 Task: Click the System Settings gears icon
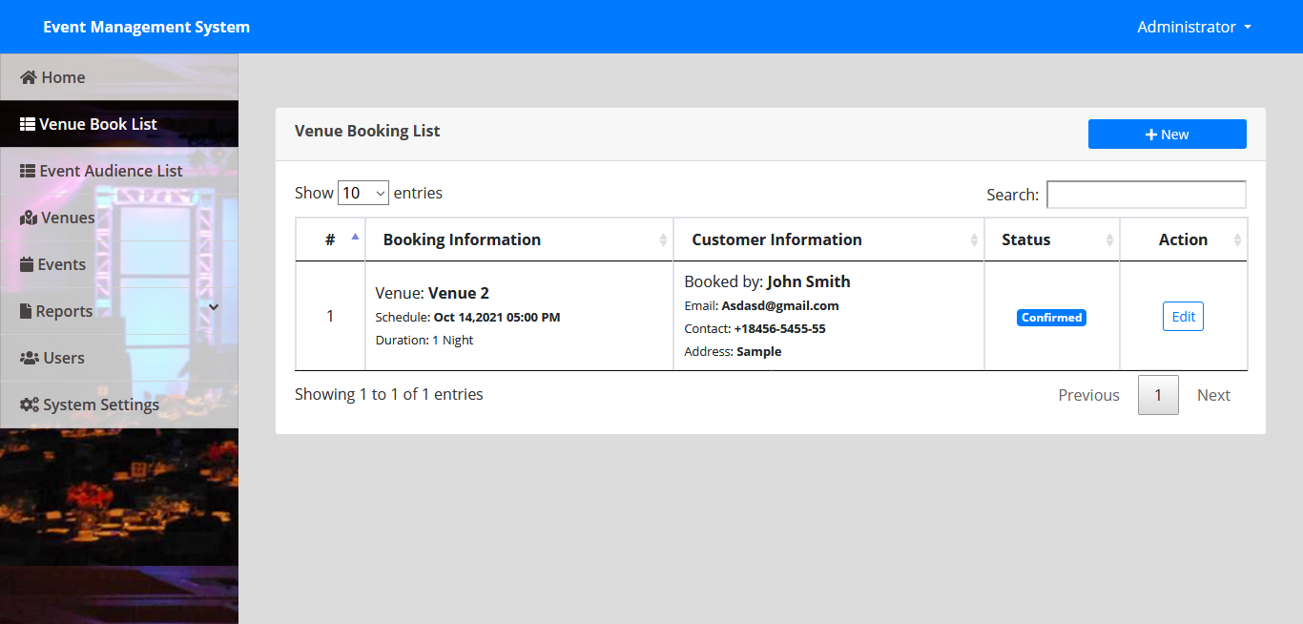coord(30,405)
